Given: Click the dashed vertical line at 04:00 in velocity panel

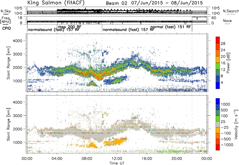Looking at the screenshot, I should pos(57,124).
